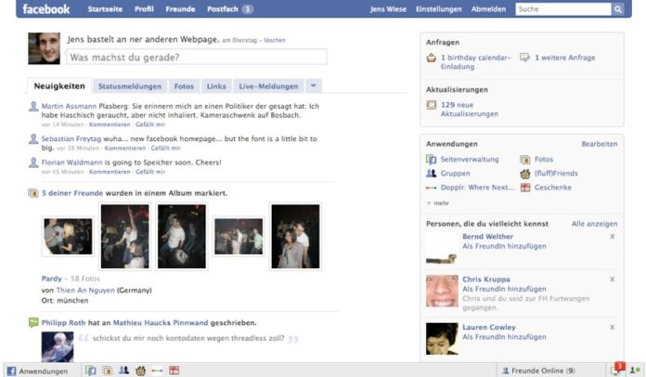Click the Was machst du gerade field
This screenshot has width=646, height=377.
[197, 57]
